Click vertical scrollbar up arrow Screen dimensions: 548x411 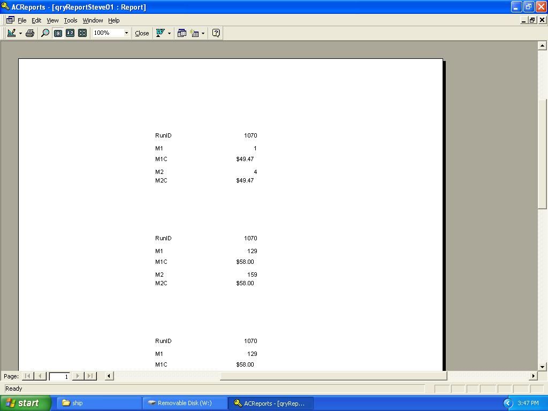click(542, 45)
